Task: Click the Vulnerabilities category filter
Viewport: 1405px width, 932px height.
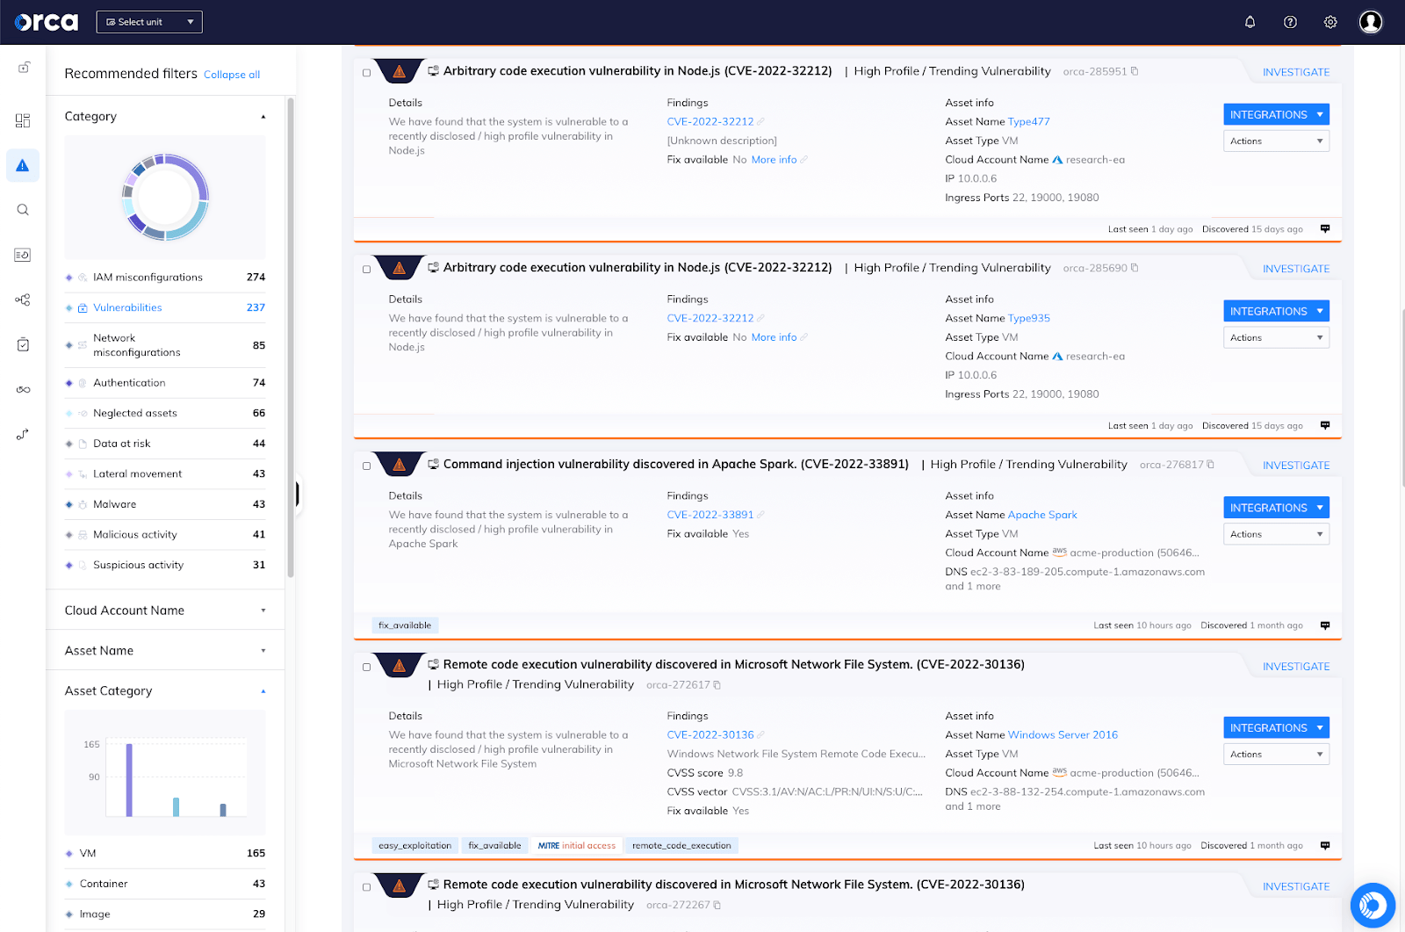Action: point(127,307)
